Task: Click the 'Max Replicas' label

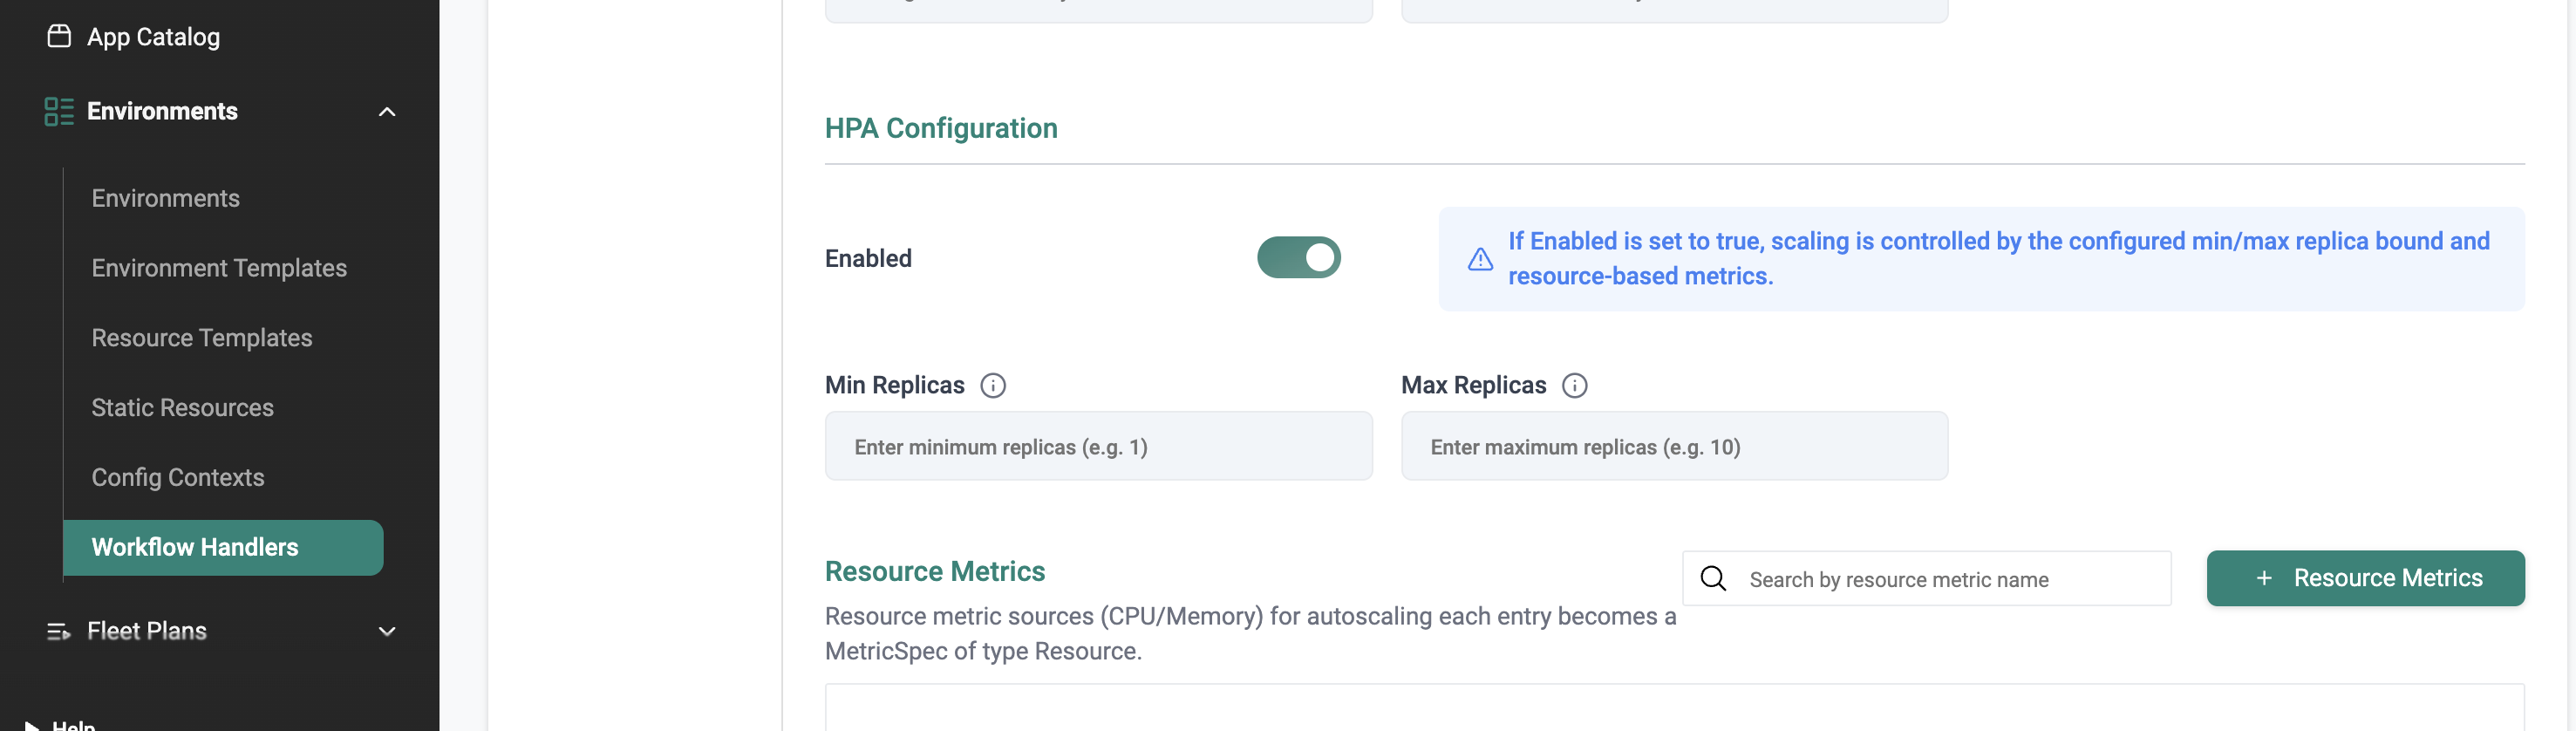Action: [x=1473, y=385]
